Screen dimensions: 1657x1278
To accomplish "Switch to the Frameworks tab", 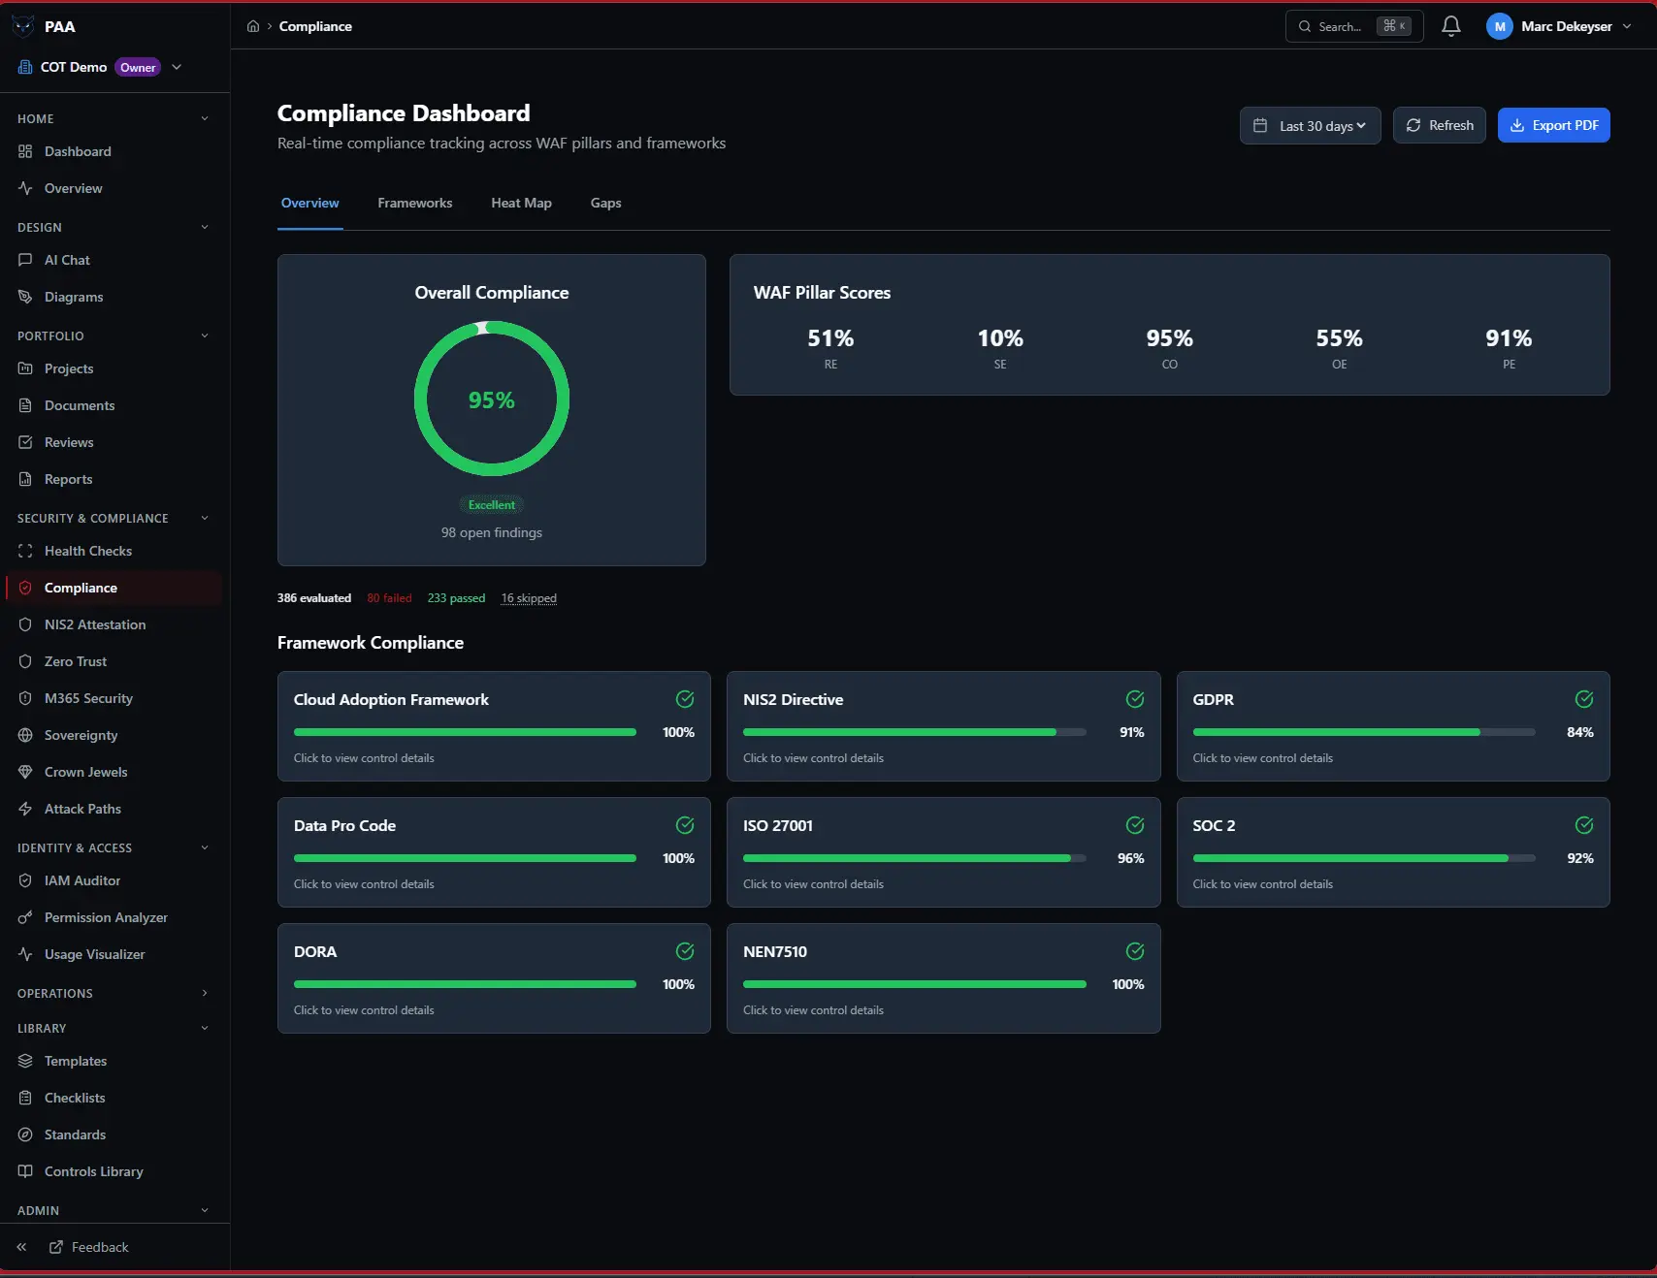I will click(415, 203).
